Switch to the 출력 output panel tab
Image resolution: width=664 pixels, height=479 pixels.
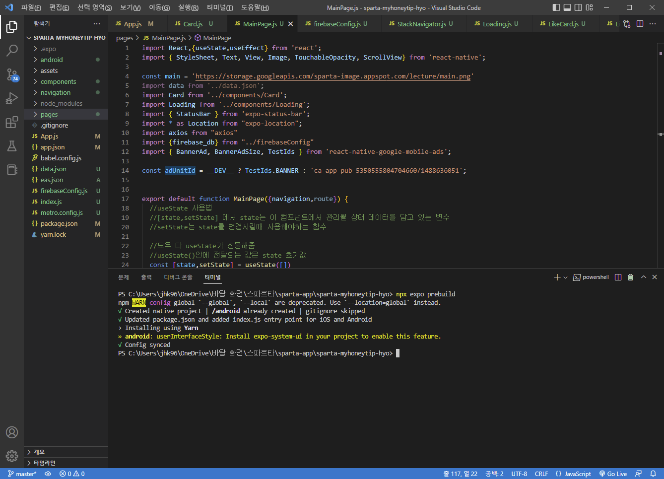[146, 277]
